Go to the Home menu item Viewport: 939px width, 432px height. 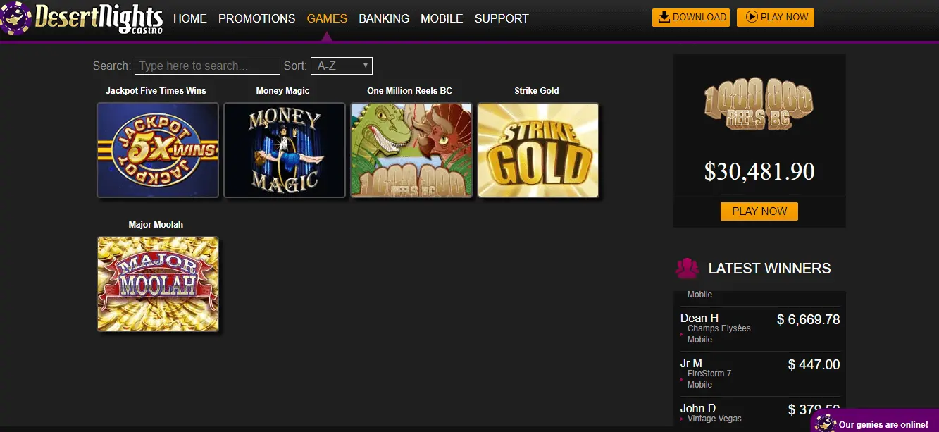[x=190, y=18]
